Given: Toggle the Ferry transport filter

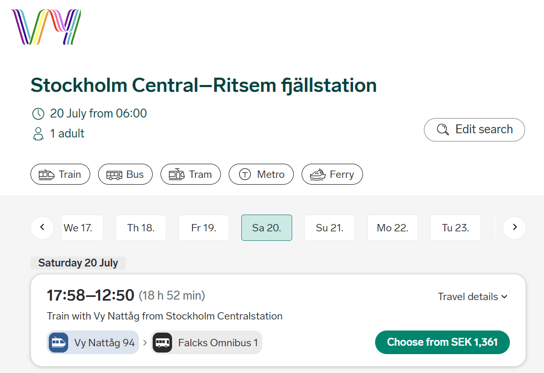Looking at the screenshot, I should click(333, 174).
